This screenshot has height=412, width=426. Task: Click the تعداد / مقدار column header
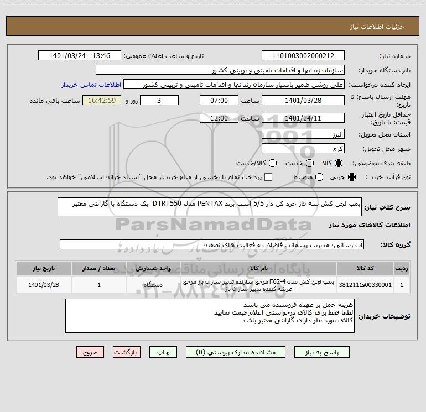pos(99,269)
